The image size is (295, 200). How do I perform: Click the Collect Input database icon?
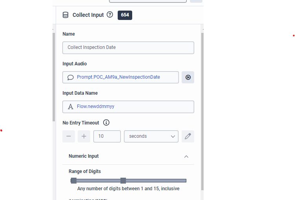point(66,15)
